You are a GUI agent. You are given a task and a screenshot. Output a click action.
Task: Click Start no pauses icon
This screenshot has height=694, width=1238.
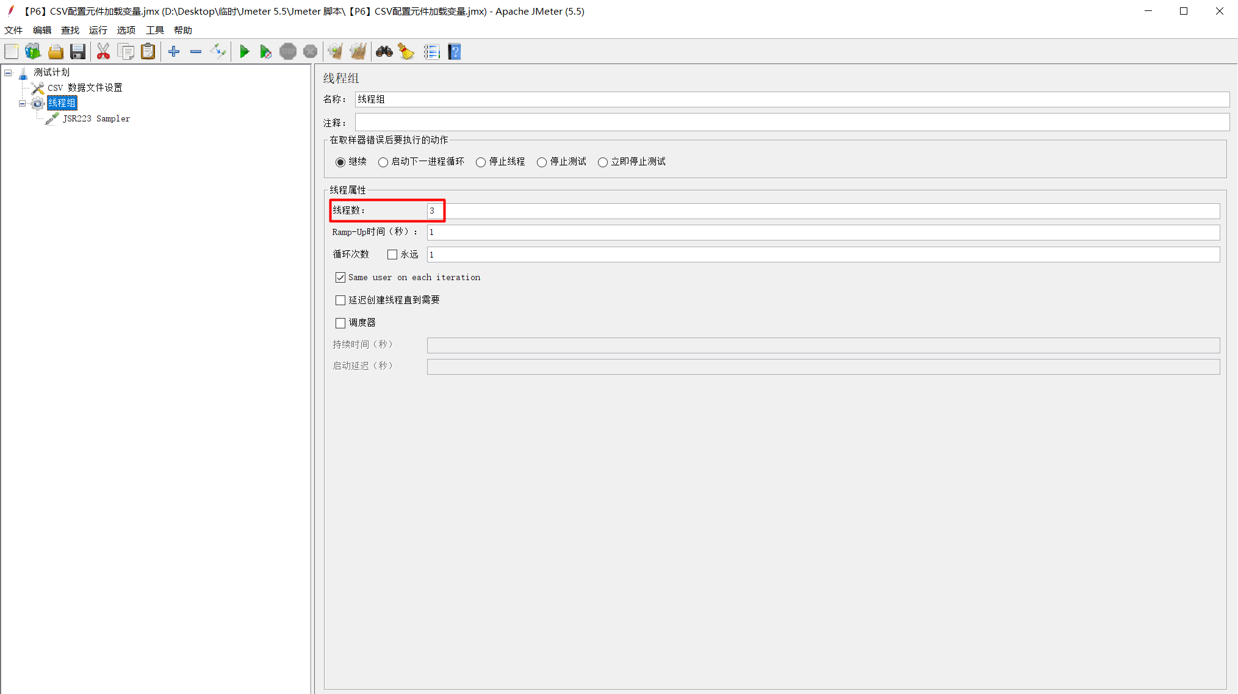point(265,52)
